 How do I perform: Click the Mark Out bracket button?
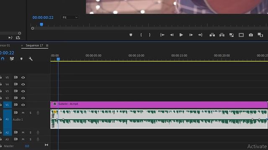pos(150,35)
